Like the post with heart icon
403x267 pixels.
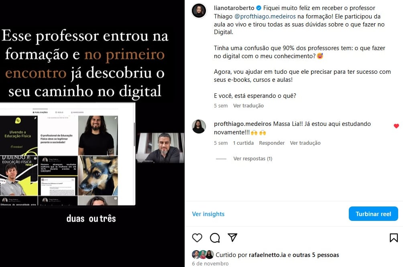[197, 238]
